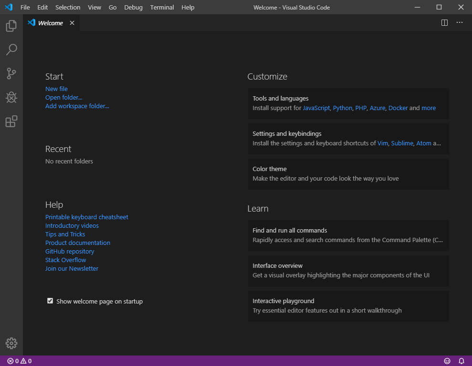Viewport: 472px width, 366px height.
Task: Click the feedback smiley in status bar
Action: click(447, 361)
